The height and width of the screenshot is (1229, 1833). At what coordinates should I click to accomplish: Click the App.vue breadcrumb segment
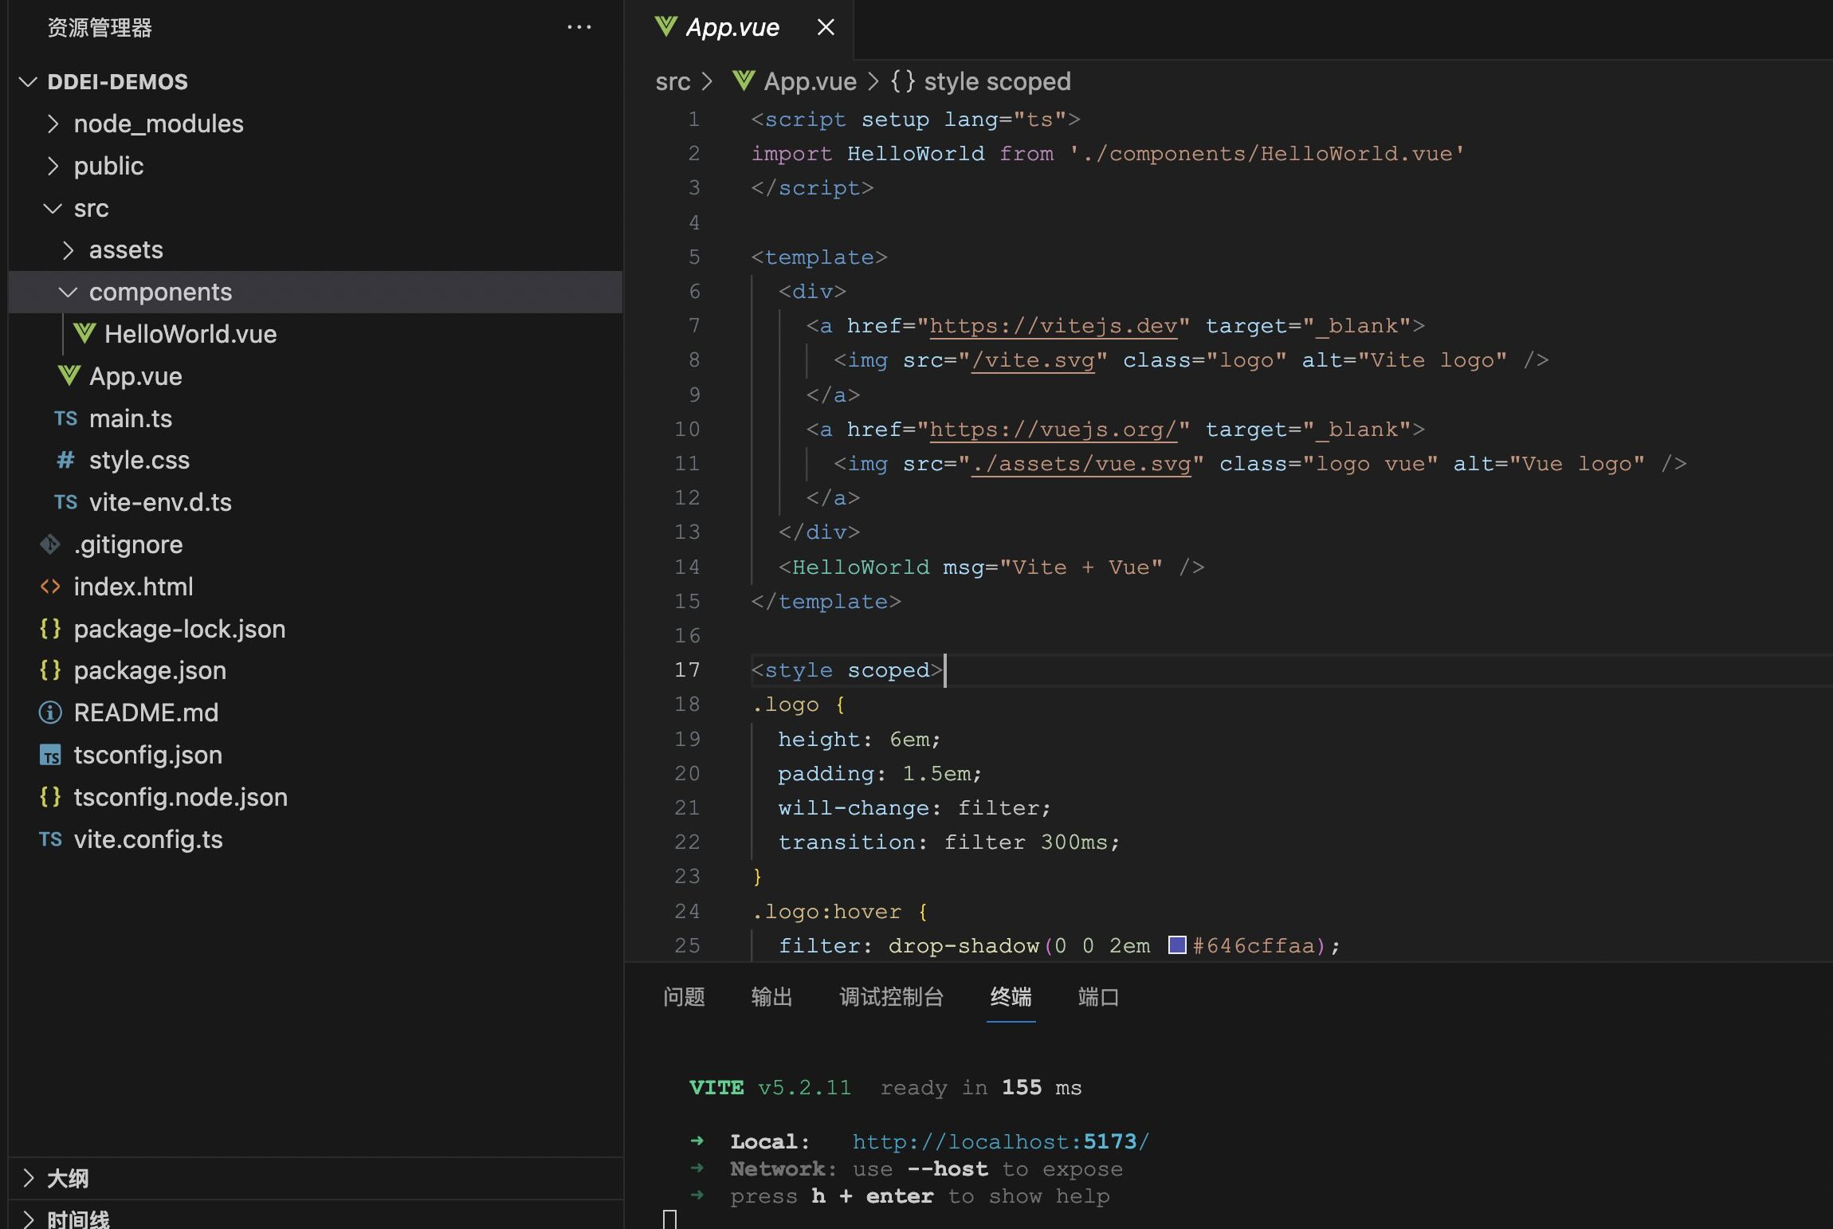tap(810, 81)
